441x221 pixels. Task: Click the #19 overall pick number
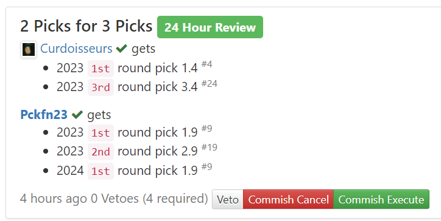pos(210,148)
